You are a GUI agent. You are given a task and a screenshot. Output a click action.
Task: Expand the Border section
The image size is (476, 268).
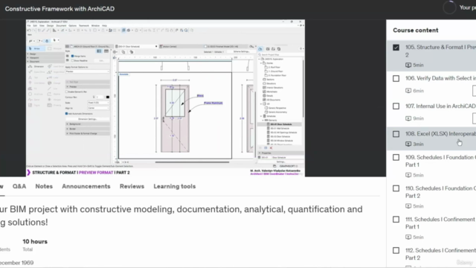click(x=88, y=129)
